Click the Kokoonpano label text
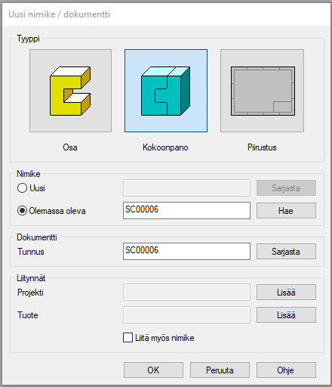 point(165,147)
